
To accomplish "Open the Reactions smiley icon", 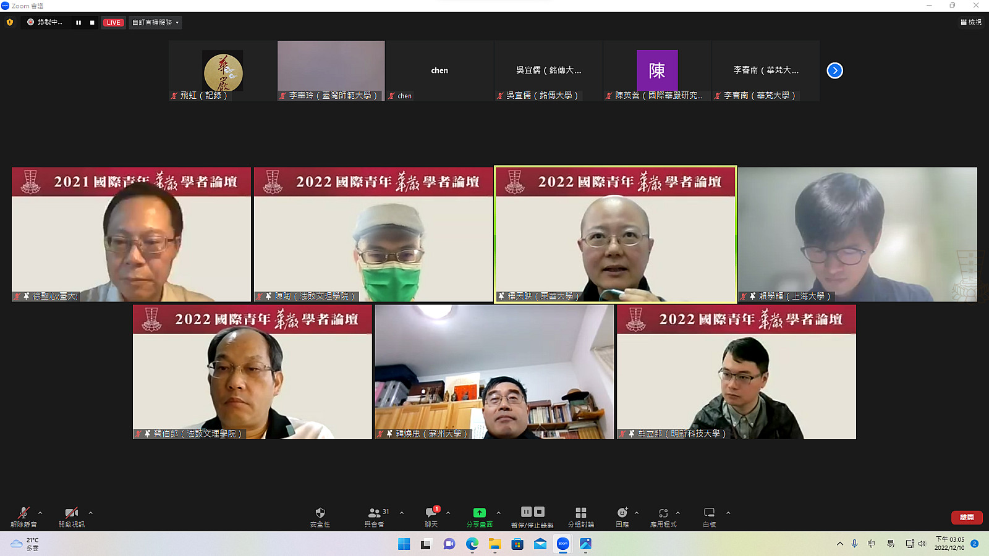I will coord(622,513).
